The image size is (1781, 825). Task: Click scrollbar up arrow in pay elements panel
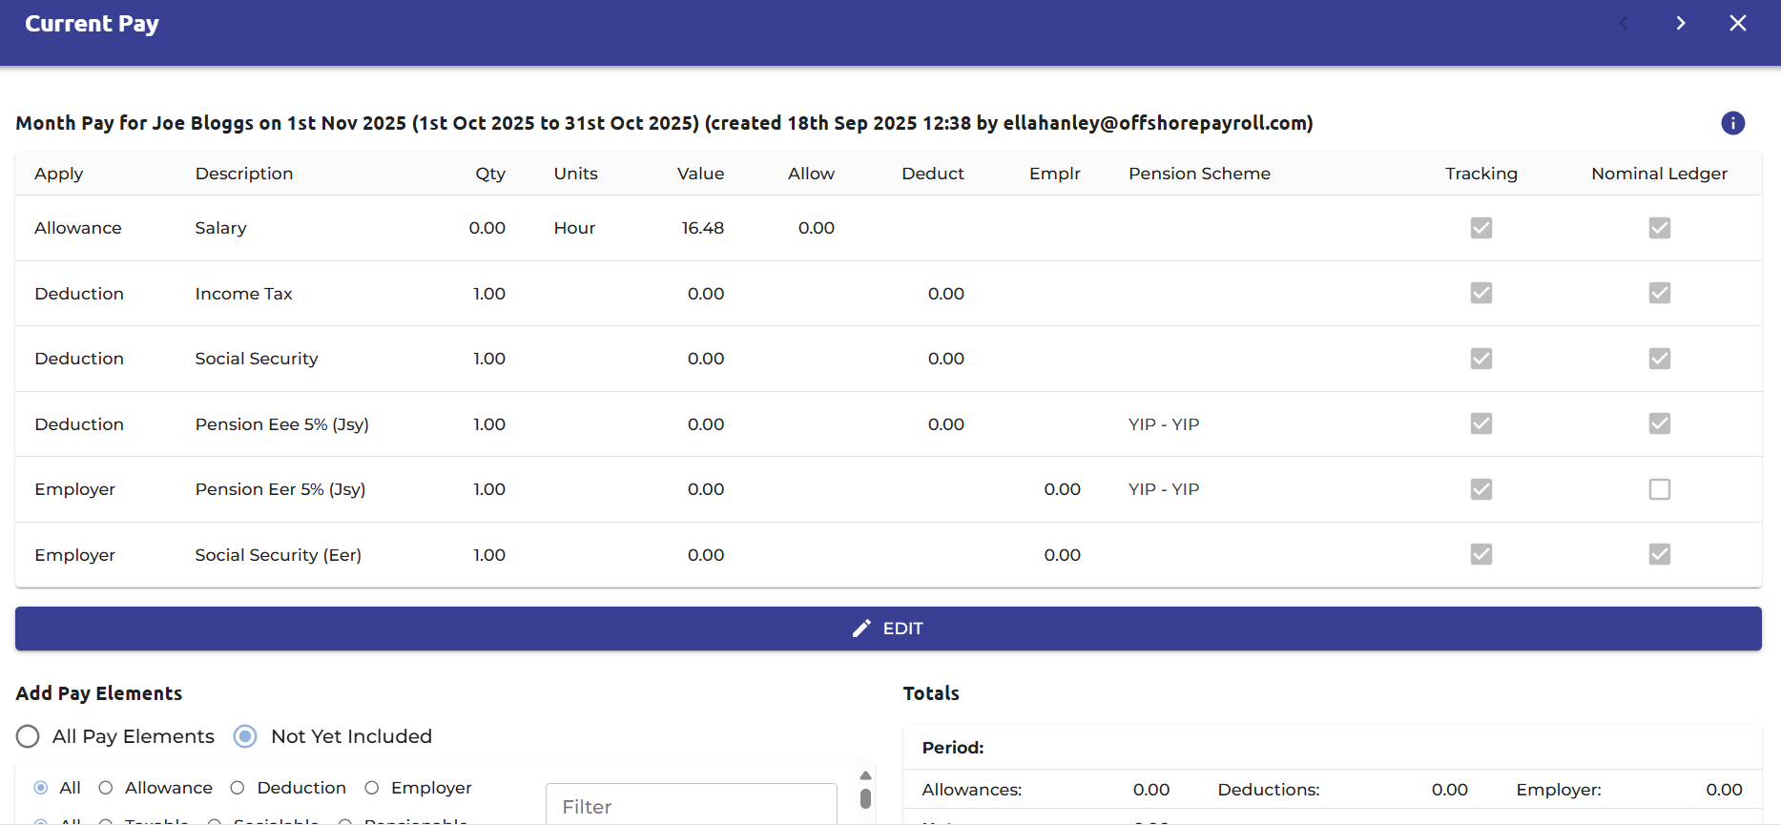pyautogui.click(x=865, y=775)
